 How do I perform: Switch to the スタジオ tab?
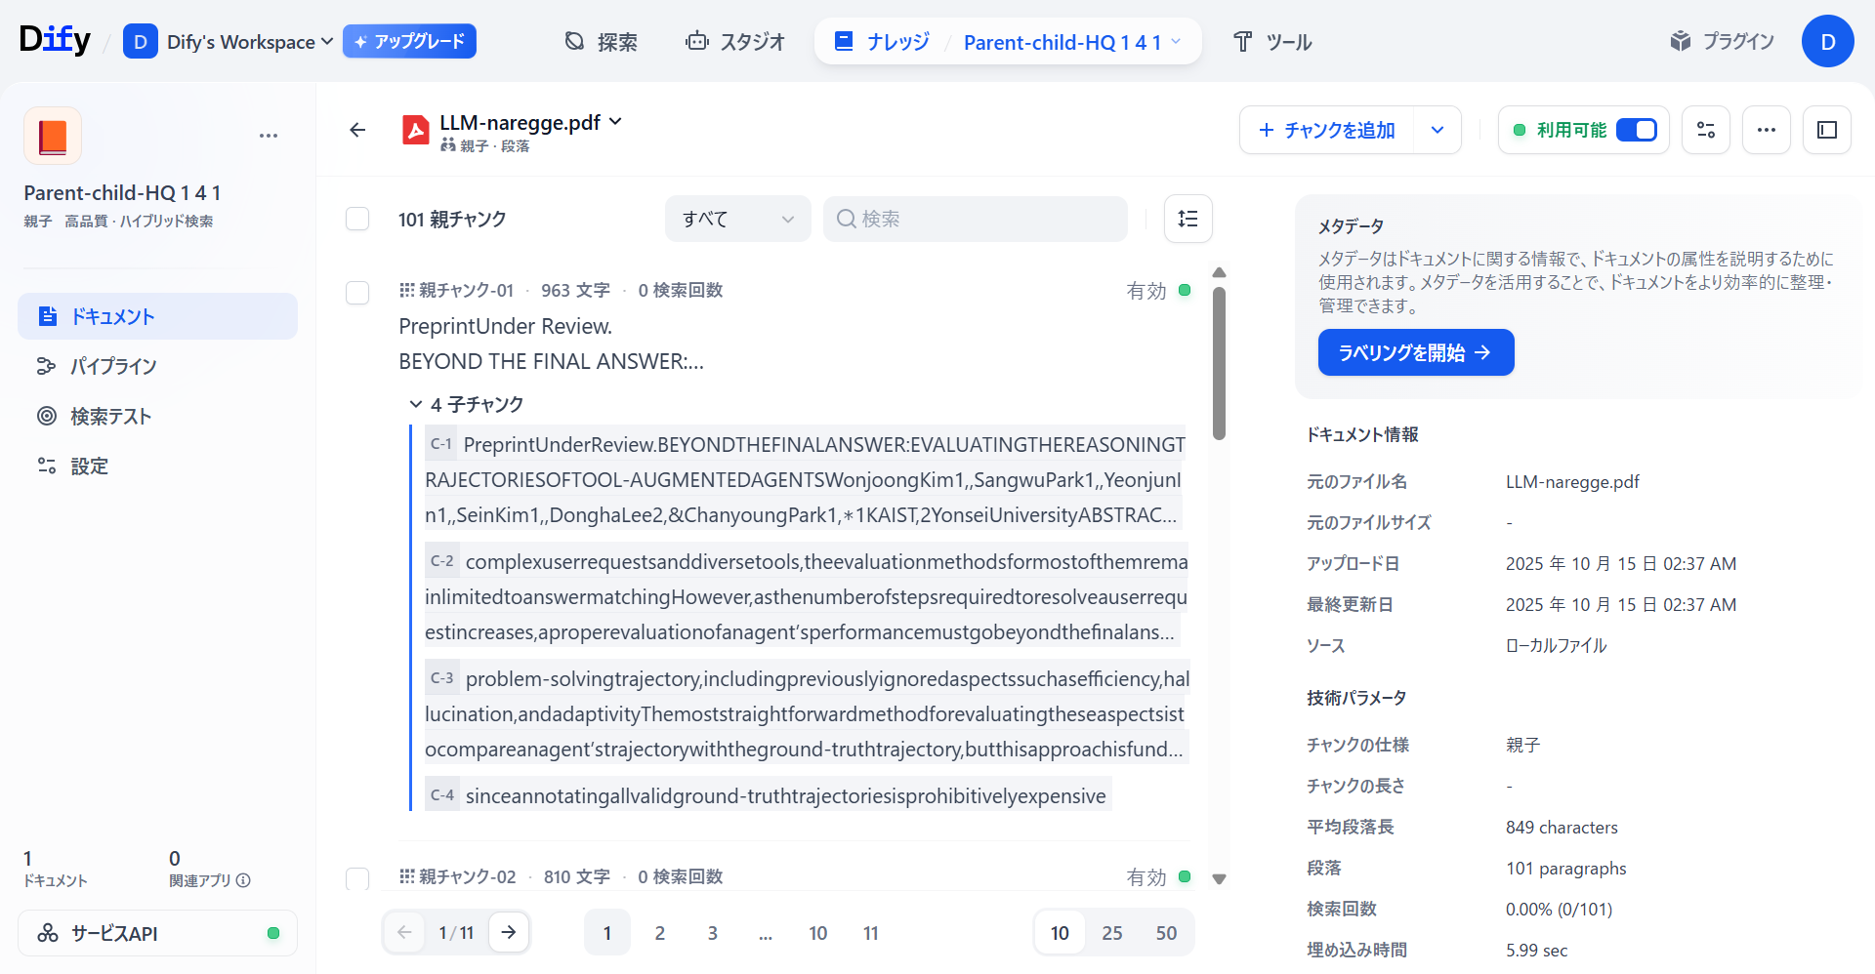[736, 42]
